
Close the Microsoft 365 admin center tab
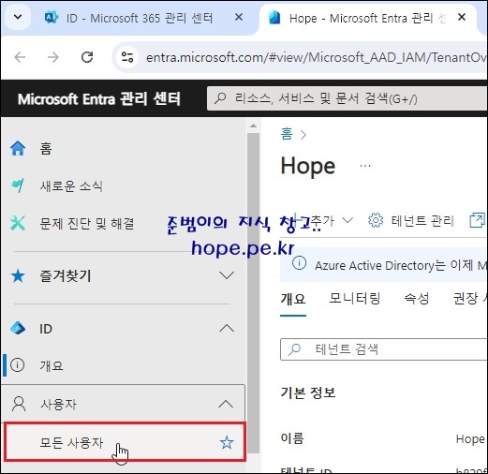pyautogui.click(x=239, y=17)
